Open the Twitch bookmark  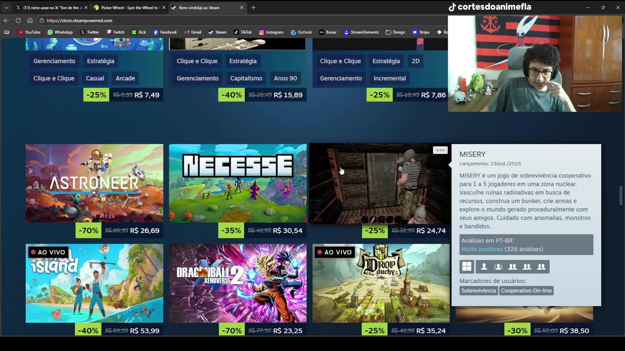115,32
